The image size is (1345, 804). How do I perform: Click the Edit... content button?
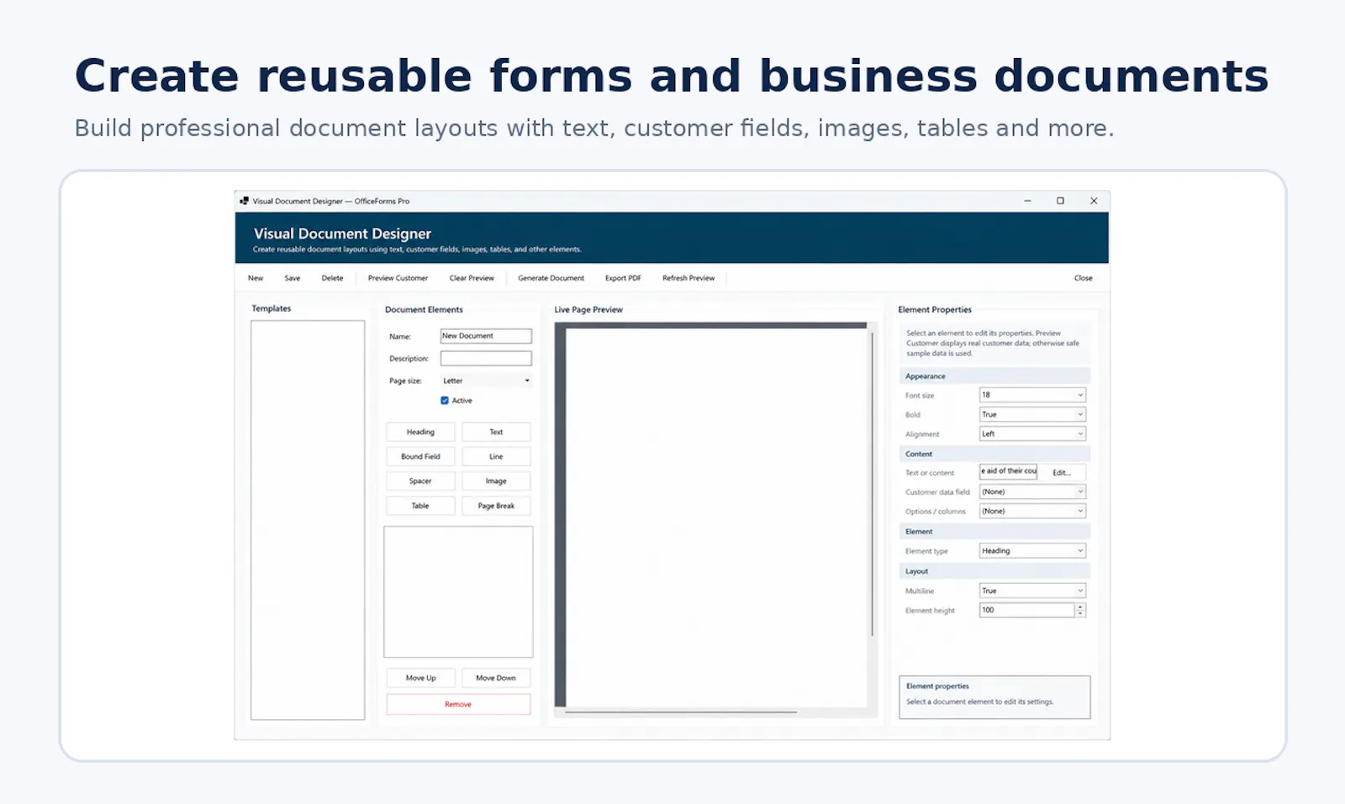(1062, 472)
